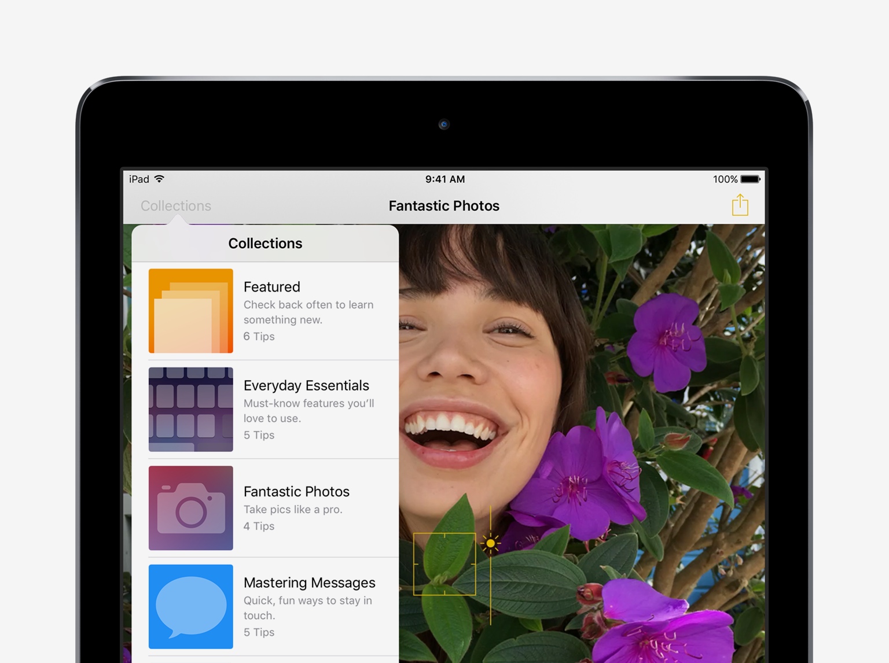Tap the Collections popover header
The height and width of the screenshot is (663, 889).
[265, 244]
